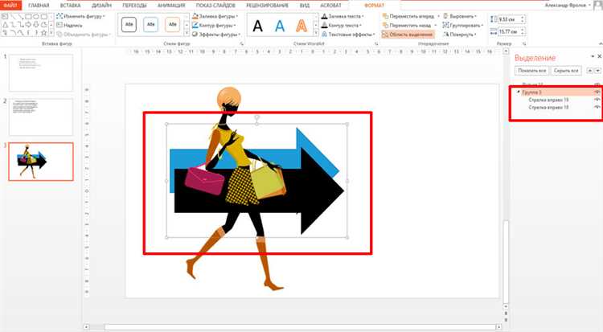Click the Показать все button

532,71
